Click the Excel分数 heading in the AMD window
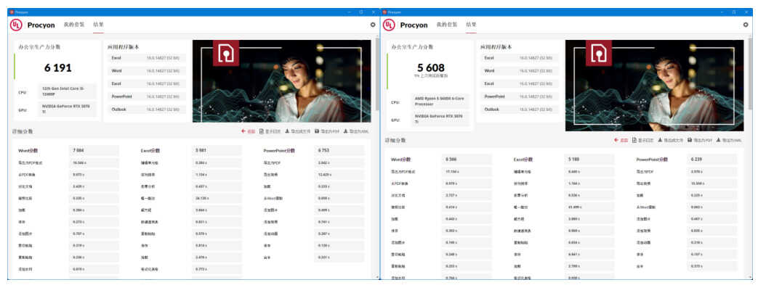The image size is (766, 293). (x=524, y=160)
